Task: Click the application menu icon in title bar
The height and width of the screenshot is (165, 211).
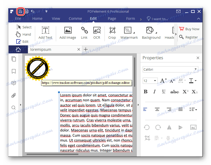Action: tap(12, 11)
